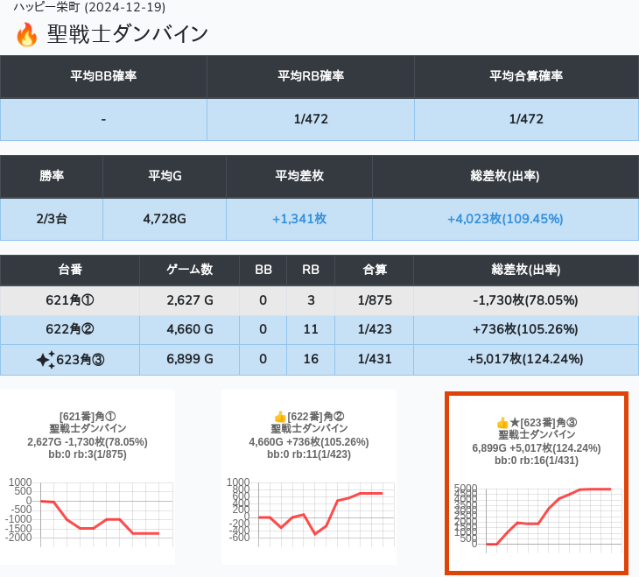Click the +1,341枚 average difference value

click(x=299, y=219)
